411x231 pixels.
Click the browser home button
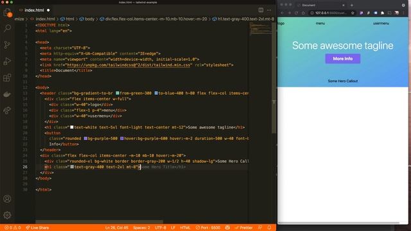[303, 13]
